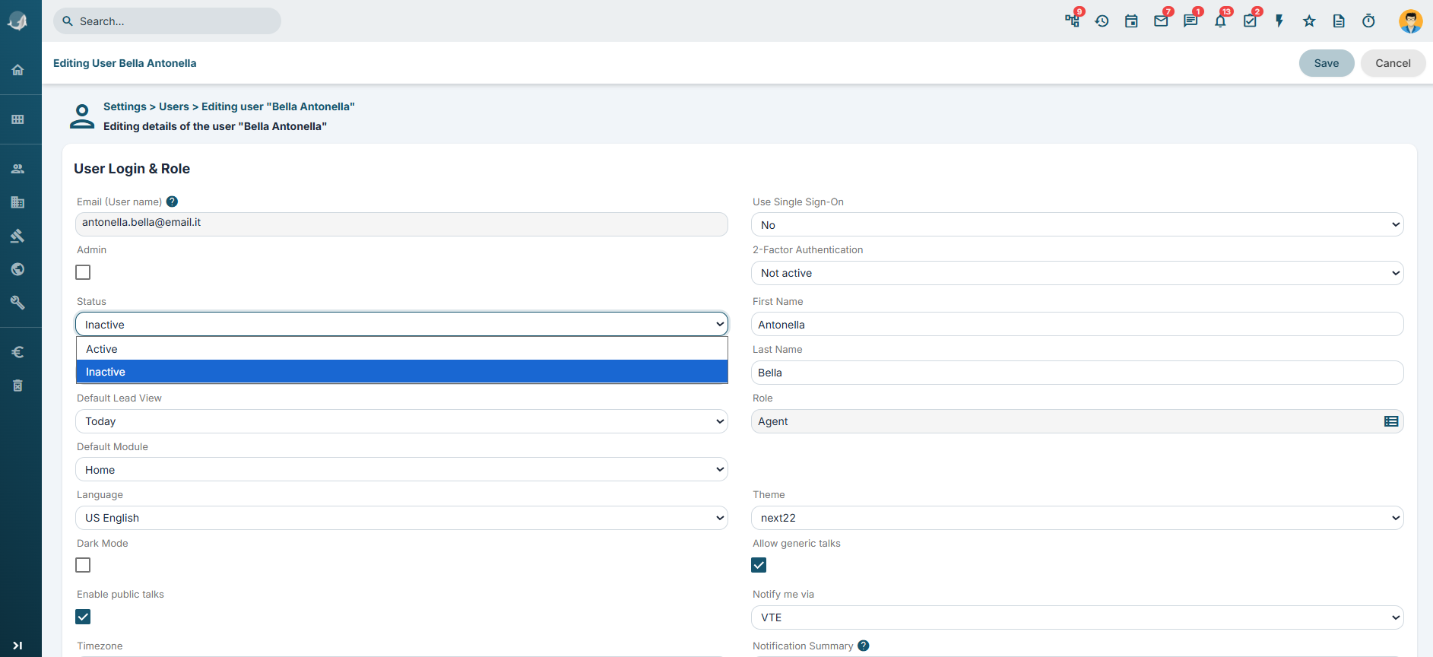Click the Search box in the top bar
Viewport: 1433px width, 657px height.
click(x=167, y=21)
